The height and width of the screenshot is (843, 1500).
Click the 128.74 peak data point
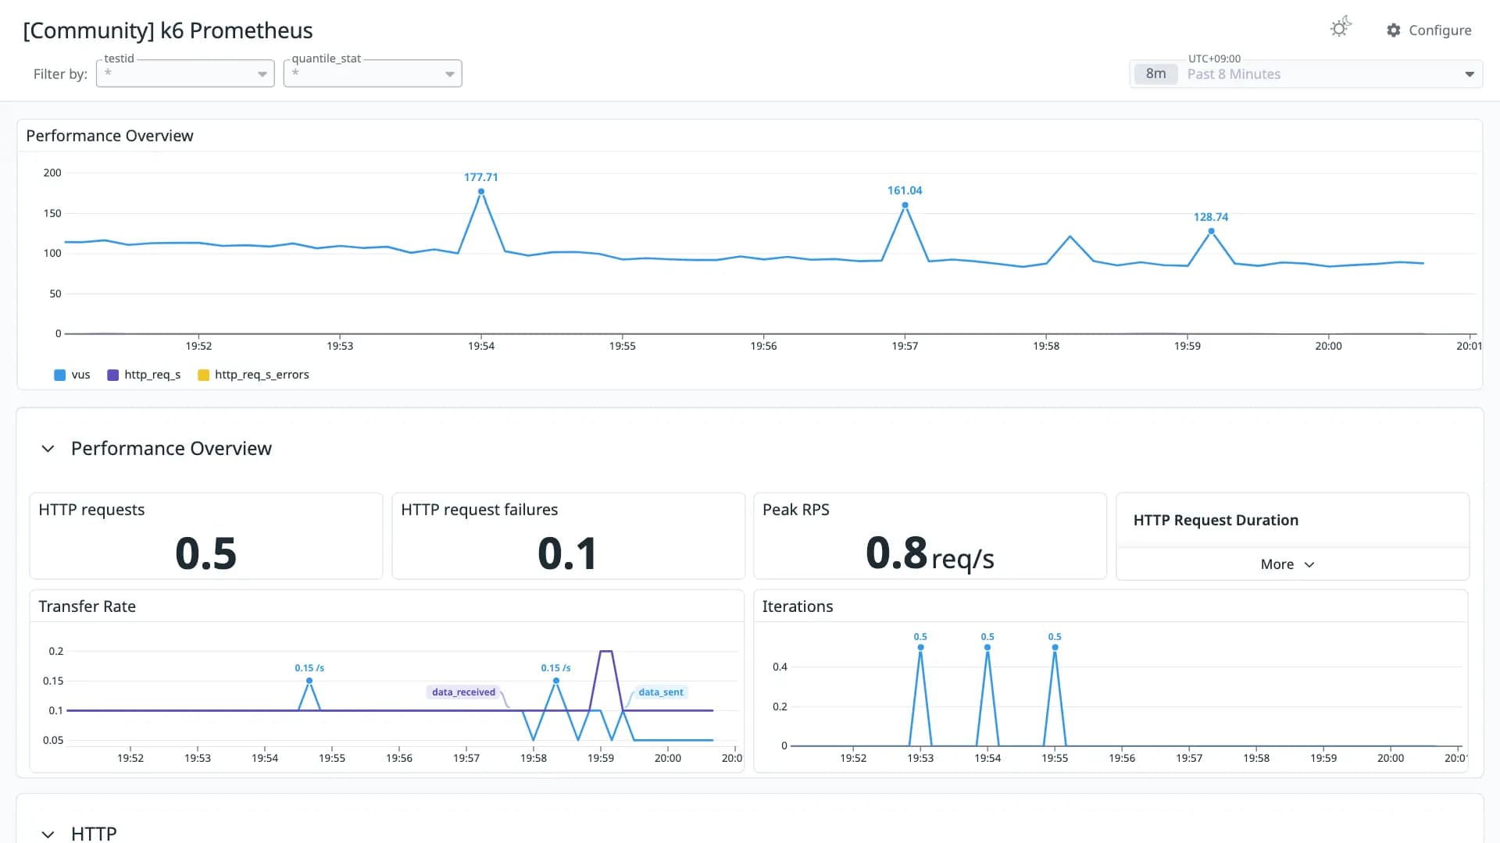point(1211,231)
